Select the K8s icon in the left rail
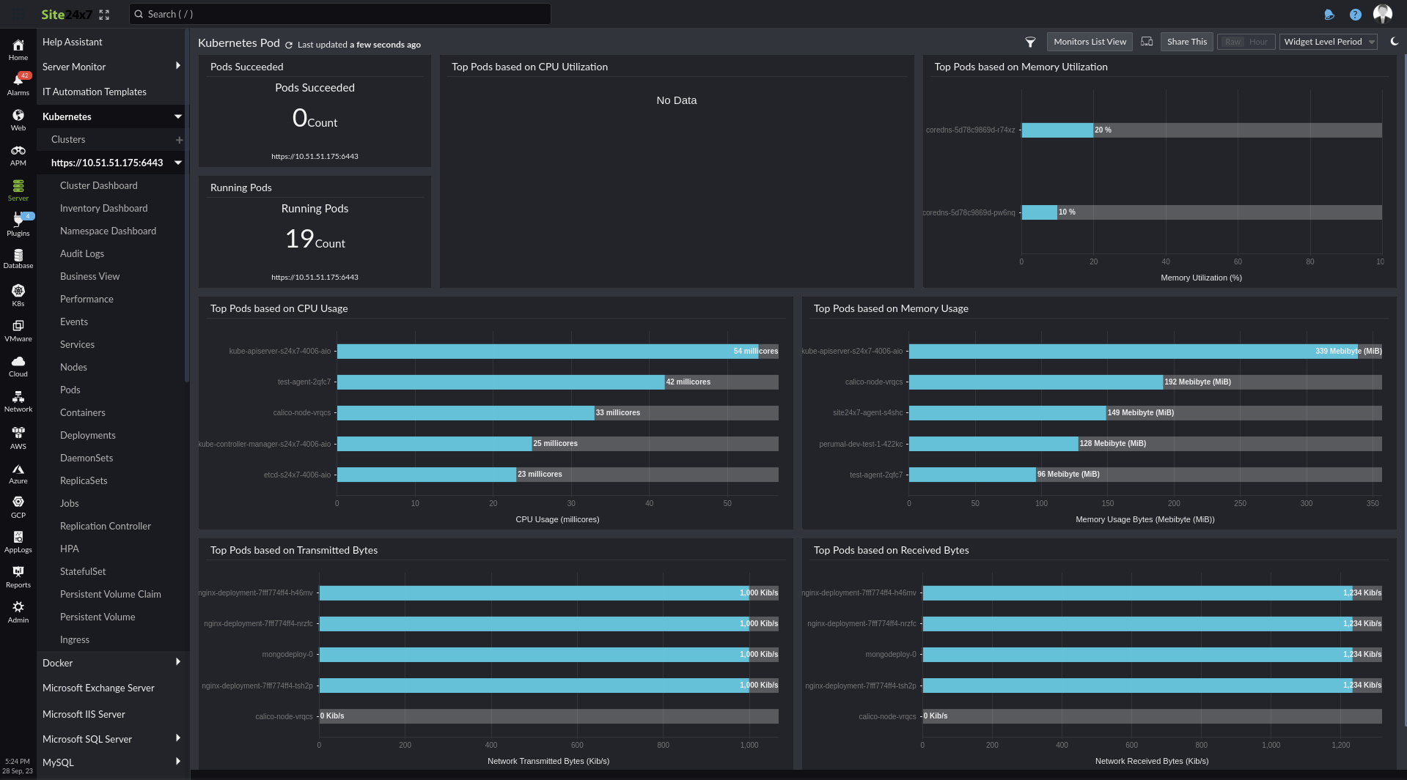This screenshot has height=780, width=1407. pyautogui.click(x=18, y=291)
